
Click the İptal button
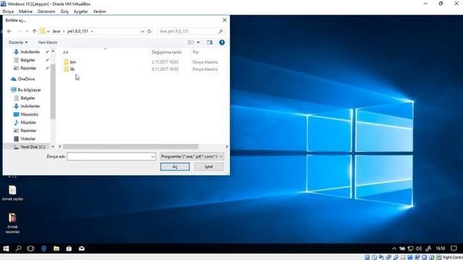(x=209, y=167)
